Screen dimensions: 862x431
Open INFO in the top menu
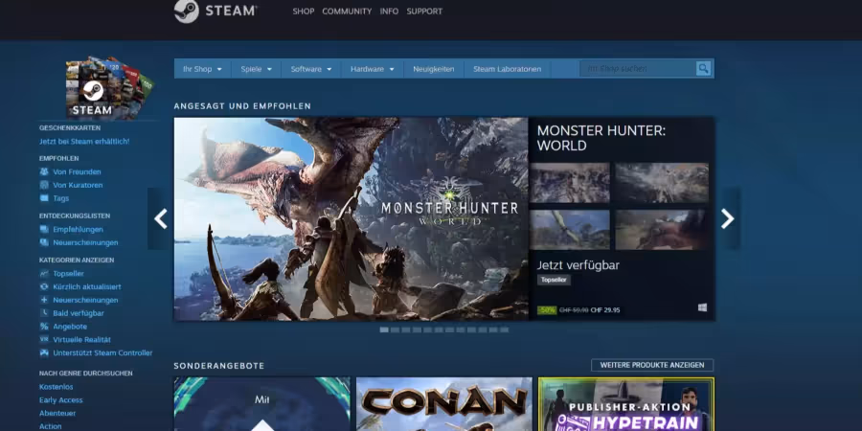(389, 11)
